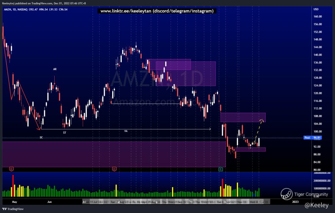
Task: Click the 200000000.00 volume axis label
Action: coord(322,181)
